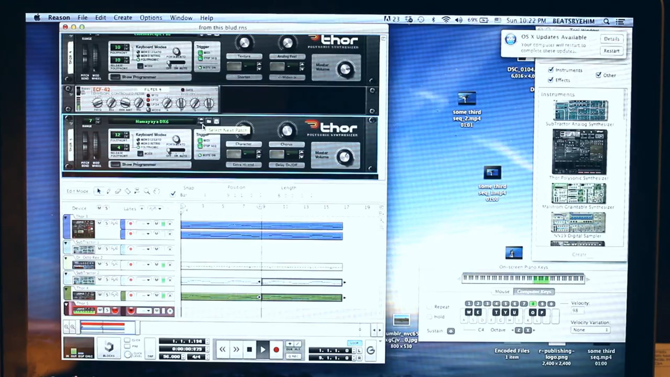Viewport: 670px width, 377px height.
Task: Select the Hand navigation tool
Action: [x=156, y=191]
